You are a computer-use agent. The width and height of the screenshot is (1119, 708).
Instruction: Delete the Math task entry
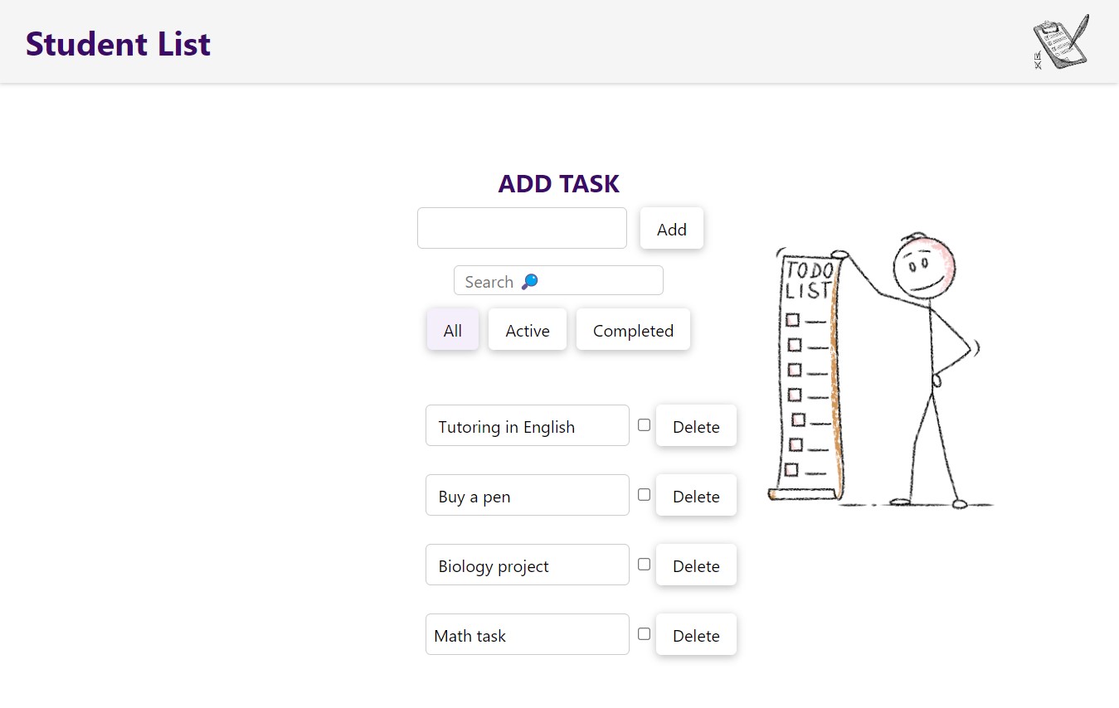(696, 635)
